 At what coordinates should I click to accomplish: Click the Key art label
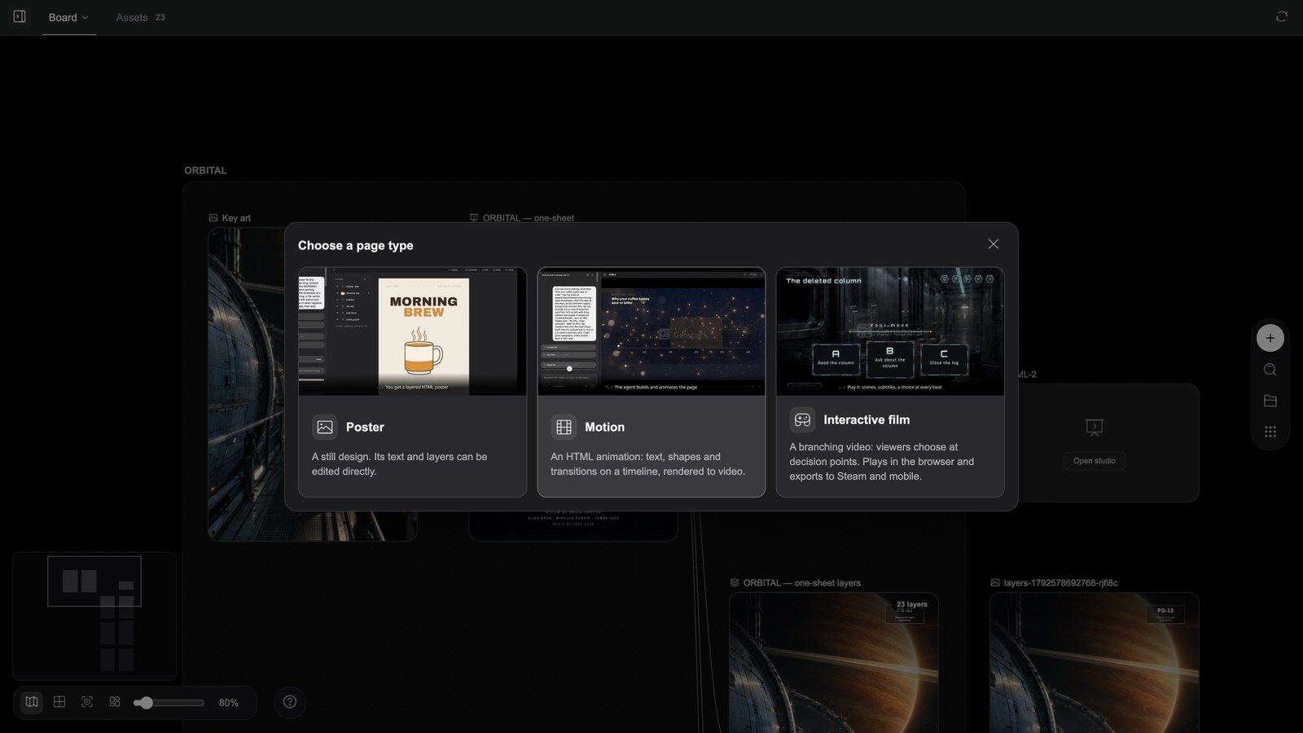pos(236,218)
